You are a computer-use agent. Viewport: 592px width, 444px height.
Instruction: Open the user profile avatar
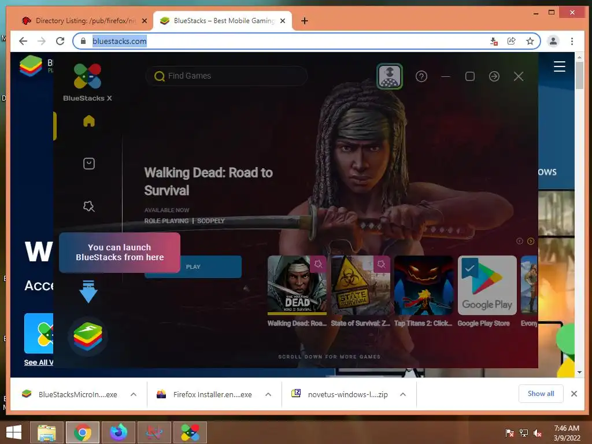point(390,76)
